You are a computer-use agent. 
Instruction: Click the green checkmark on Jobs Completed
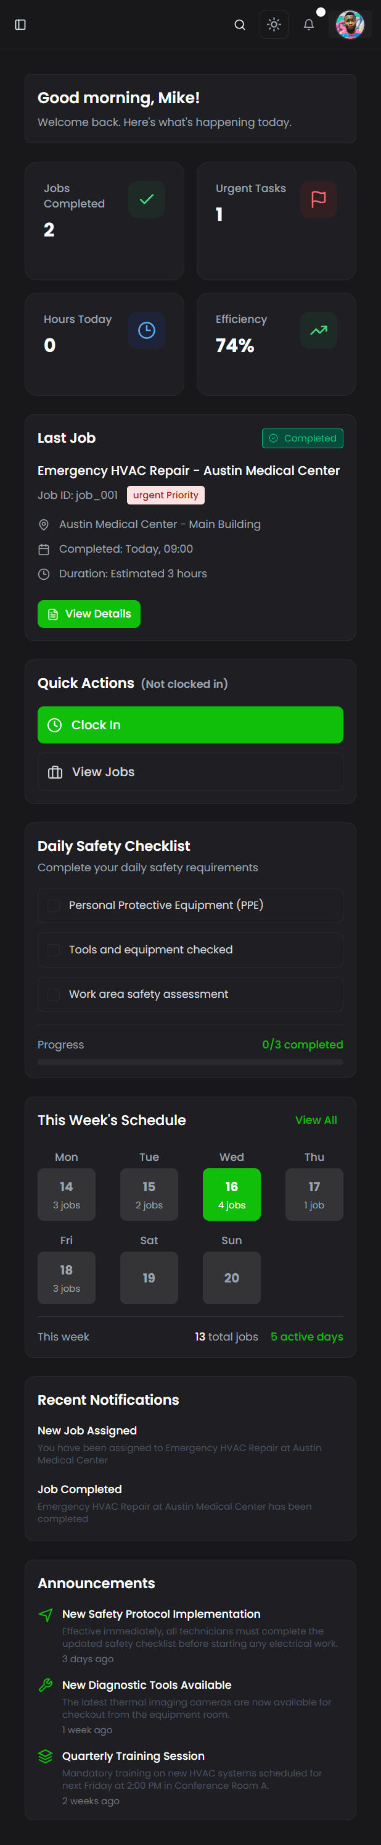pos(147,199)
